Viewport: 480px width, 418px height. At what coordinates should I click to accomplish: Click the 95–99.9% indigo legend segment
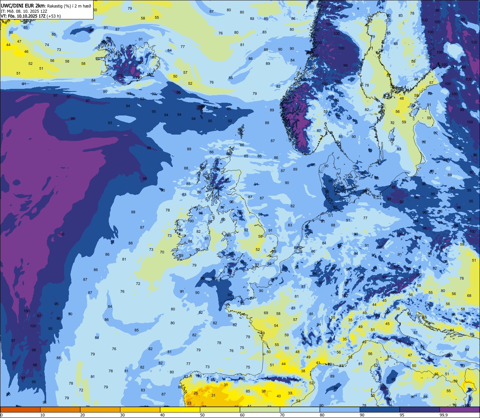[420, 410]
